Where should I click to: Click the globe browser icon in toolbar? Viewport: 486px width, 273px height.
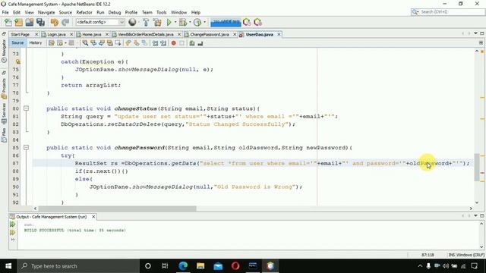pos(132,22)
